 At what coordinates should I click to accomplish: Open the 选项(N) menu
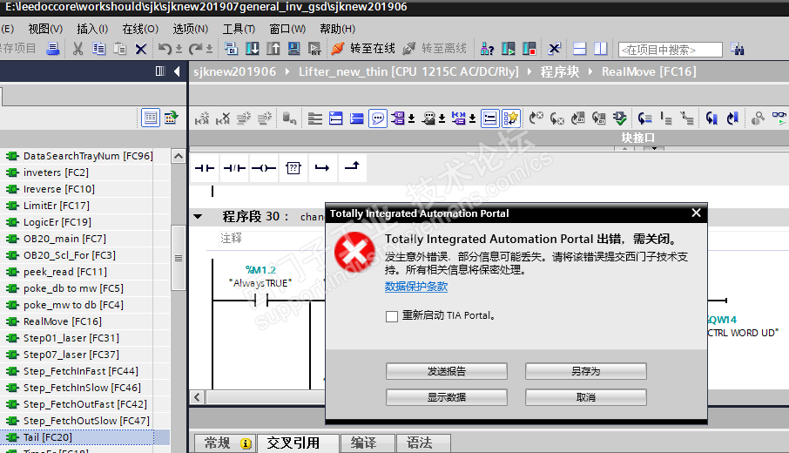(x=190, y=30)
